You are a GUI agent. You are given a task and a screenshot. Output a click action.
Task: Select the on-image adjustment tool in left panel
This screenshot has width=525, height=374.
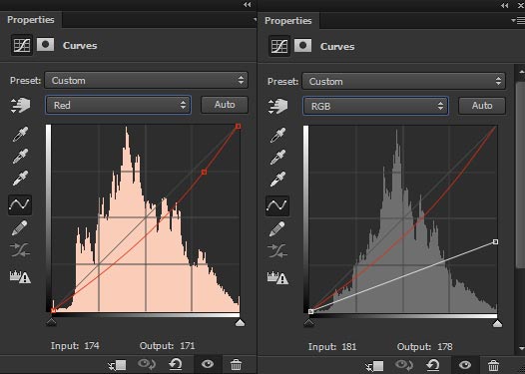(x=20, y=105)
